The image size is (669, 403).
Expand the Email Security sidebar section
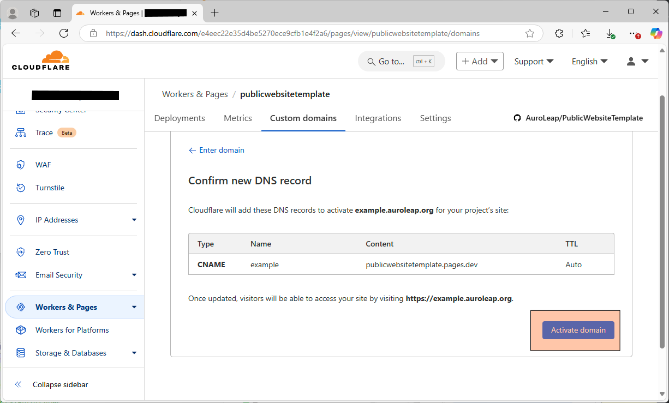click(134, 275)
